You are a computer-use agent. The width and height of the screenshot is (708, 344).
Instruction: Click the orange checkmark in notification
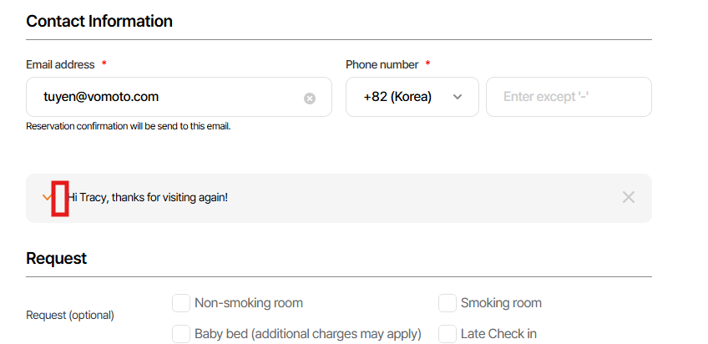pyautogui.click(x=47, y=197)
